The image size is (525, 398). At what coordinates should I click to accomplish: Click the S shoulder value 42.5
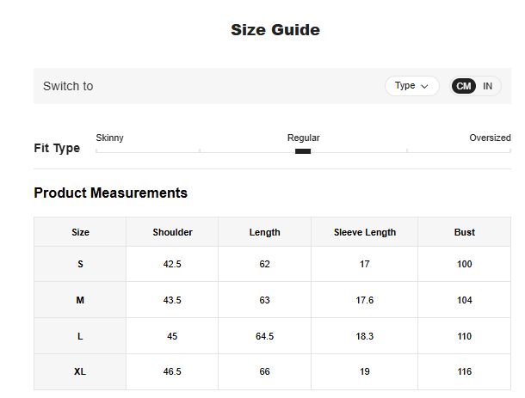(172, 264)
